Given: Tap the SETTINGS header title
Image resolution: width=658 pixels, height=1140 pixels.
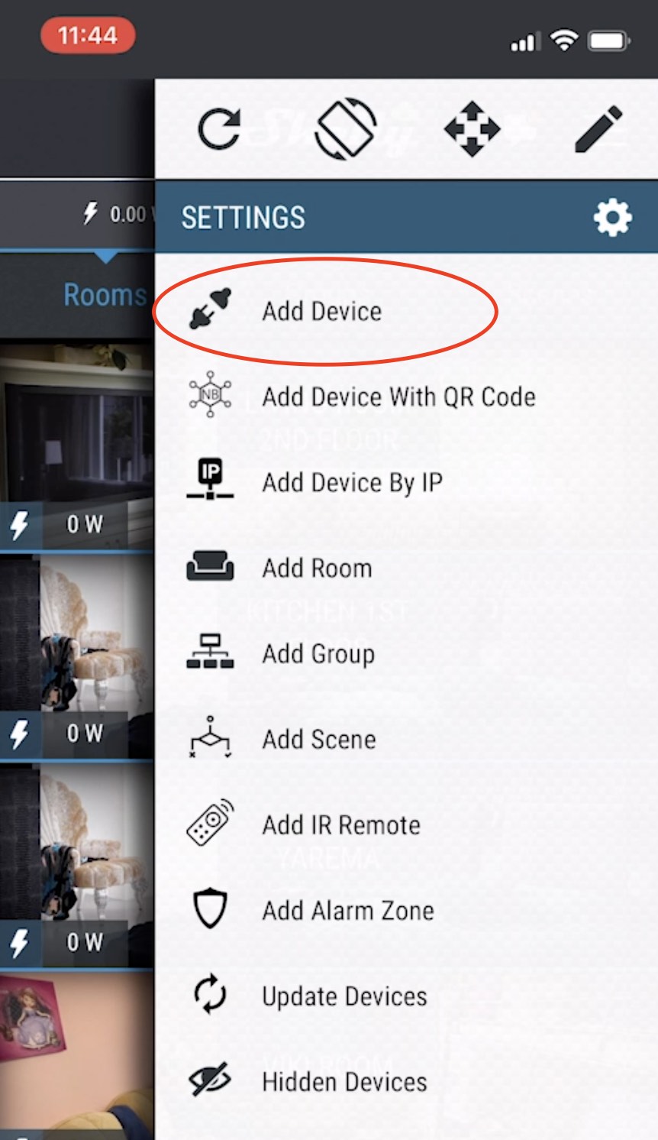Looking at the screenshot, I should coord(243,218).
